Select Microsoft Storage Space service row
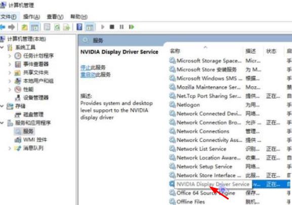This screenshot has width=292, height=205. pyautogui.click(x=230, y=61)
